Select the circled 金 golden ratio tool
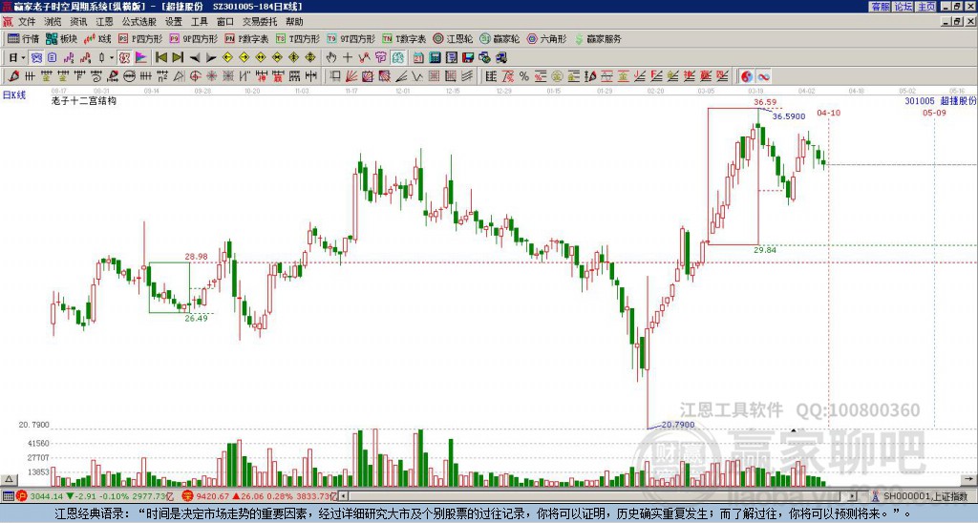The image size is (978, 523). click(x=557, y=76)
